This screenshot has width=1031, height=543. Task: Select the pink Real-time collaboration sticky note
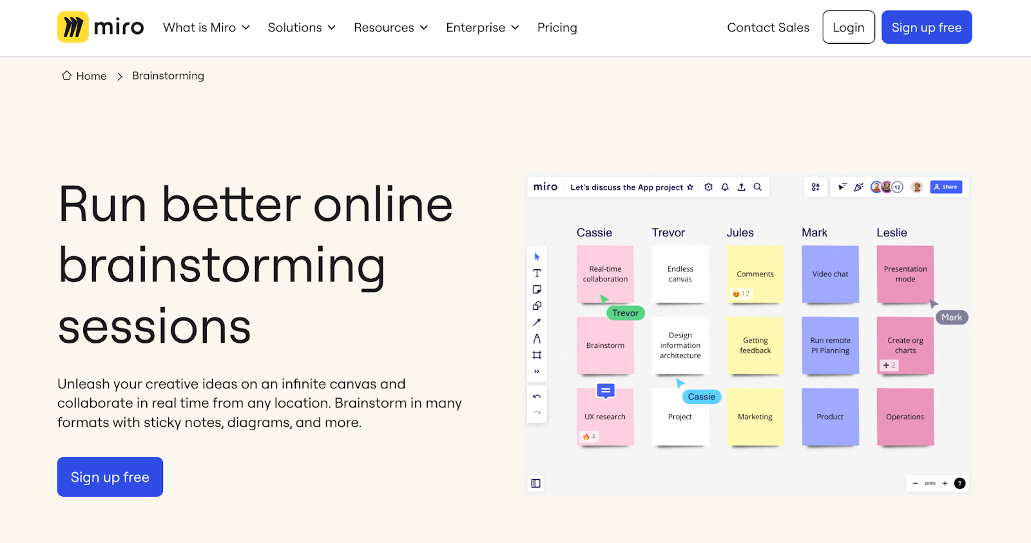[x=605, y=274]
